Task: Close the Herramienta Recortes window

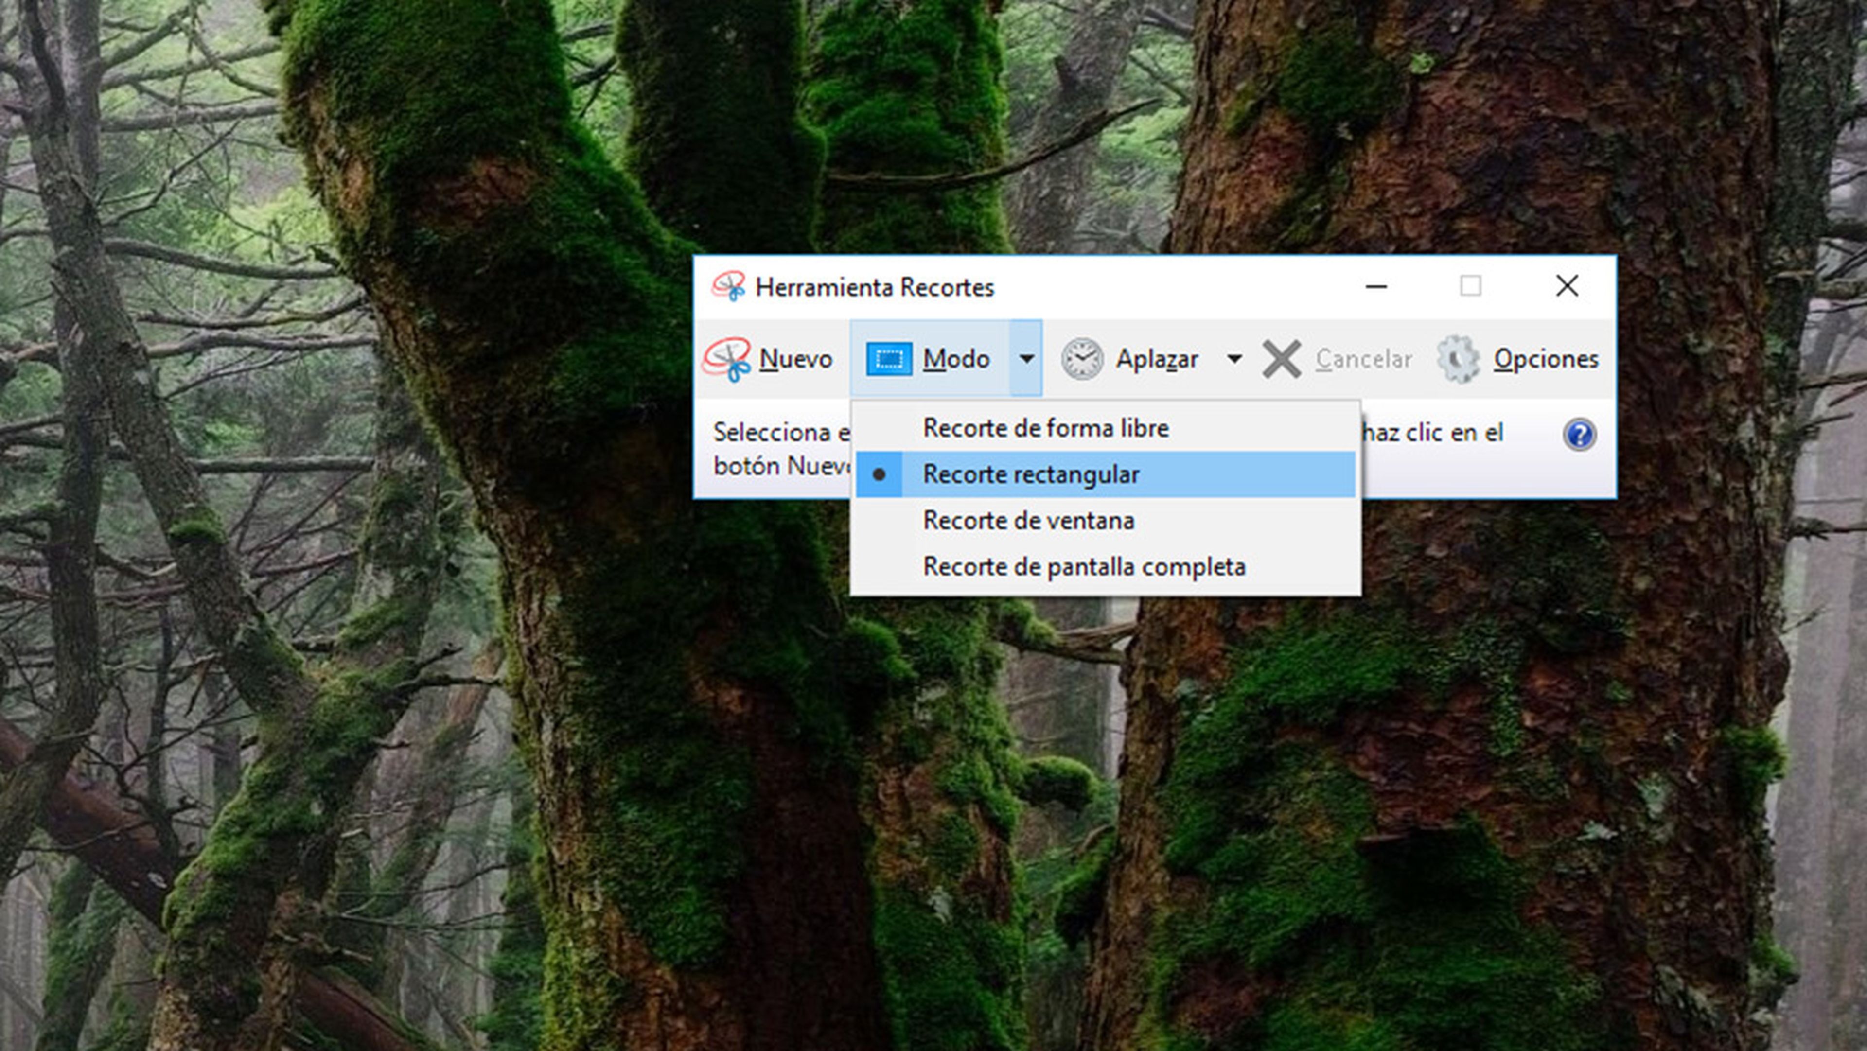Action: tap(1567, 286)
